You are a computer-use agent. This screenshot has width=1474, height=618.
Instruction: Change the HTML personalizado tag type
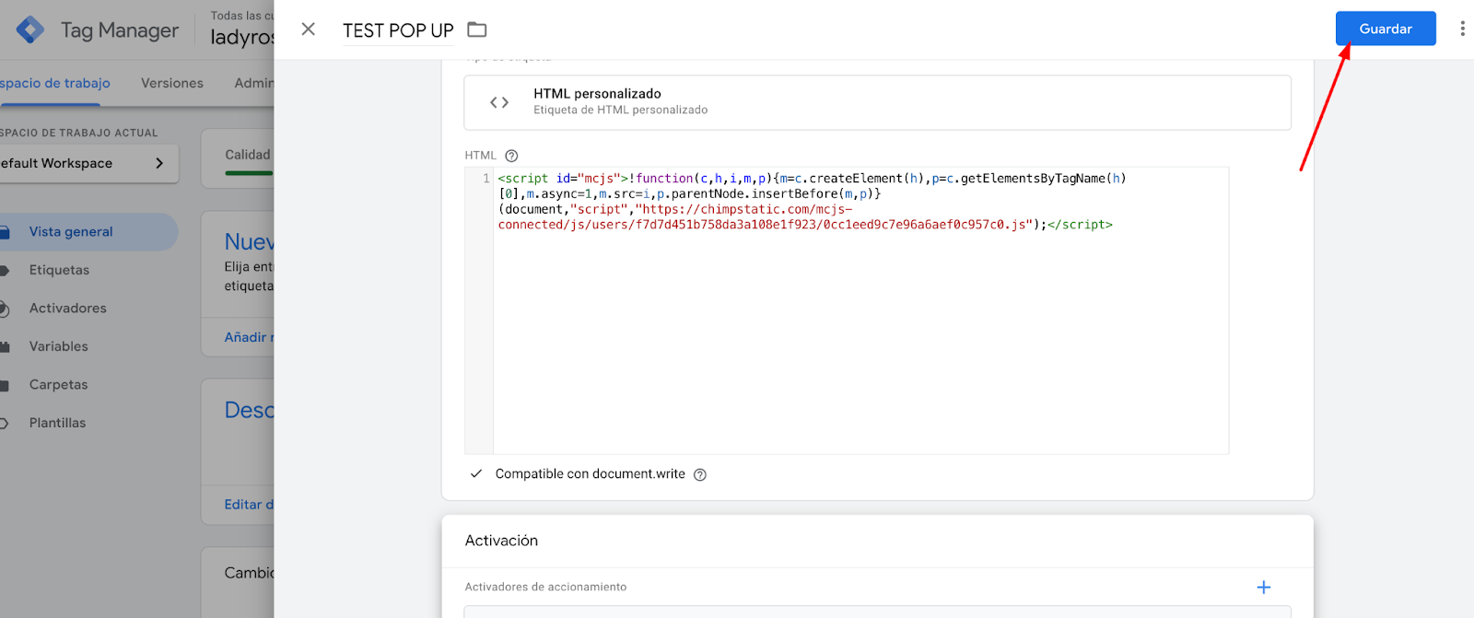point(877,102)
